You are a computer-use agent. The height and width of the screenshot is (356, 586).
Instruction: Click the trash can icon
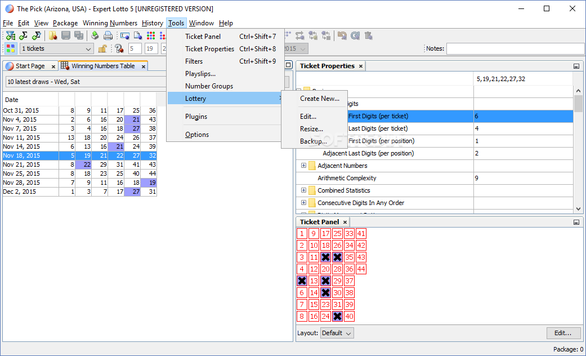tap(368, 35)
